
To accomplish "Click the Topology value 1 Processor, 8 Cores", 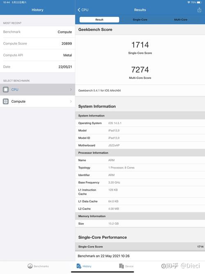I will pyautogui.click(x=121, y=168).
